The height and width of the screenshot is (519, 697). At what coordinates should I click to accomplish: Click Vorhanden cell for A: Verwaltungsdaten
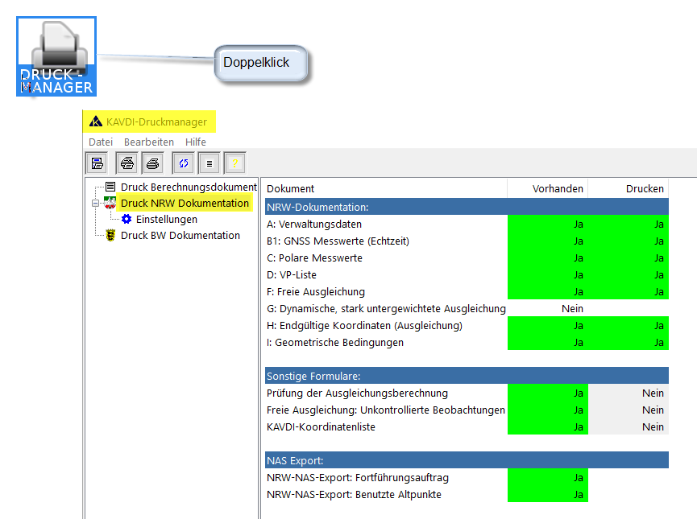(x=548, y=224)
